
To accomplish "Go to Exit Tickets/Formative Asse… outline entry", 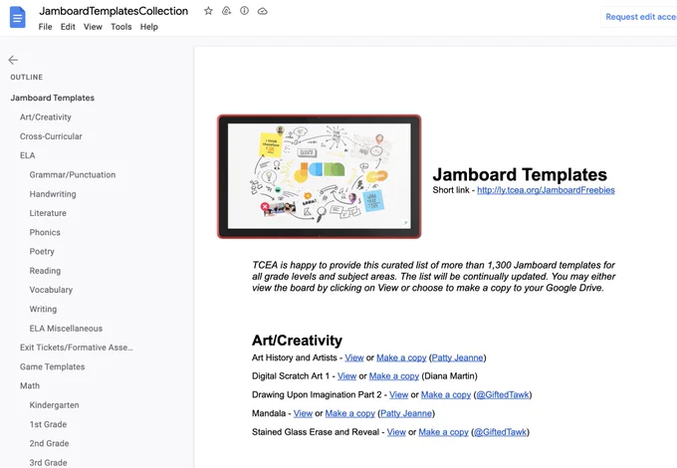I will [77, 348].
